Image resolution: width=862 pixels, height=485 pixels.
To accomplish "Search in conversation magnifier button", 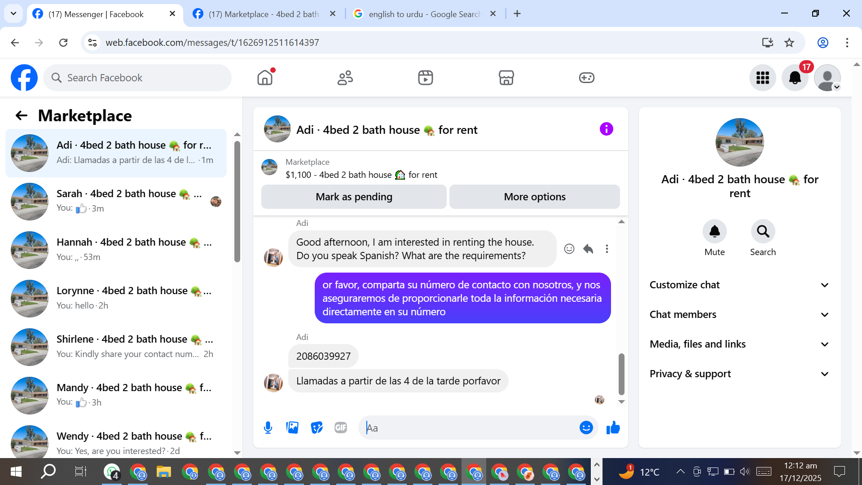I will tap(763, 231).
